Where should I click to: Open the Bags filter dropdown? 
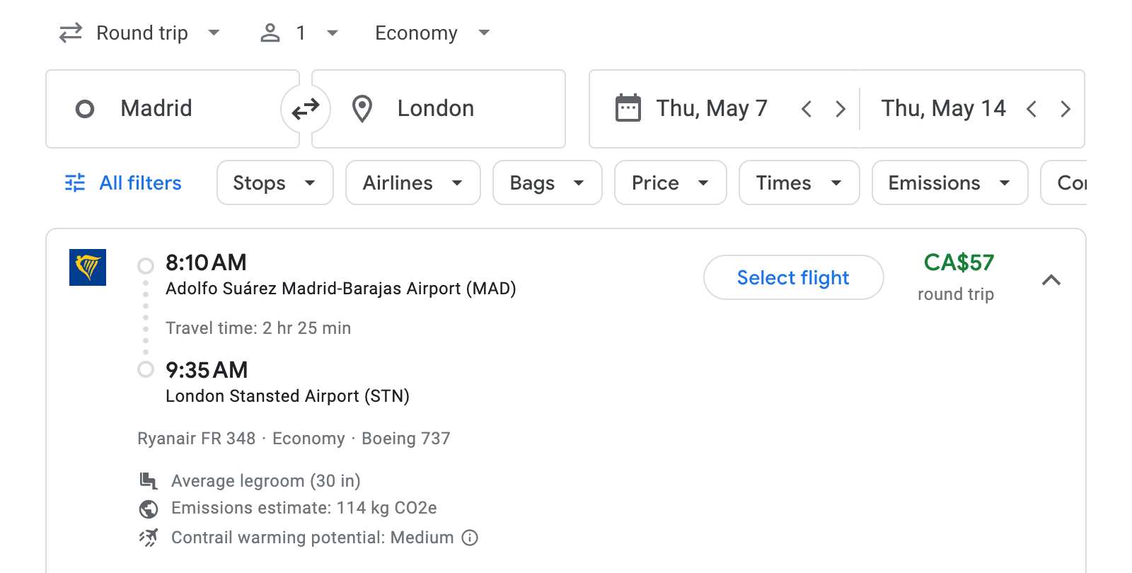547,183
